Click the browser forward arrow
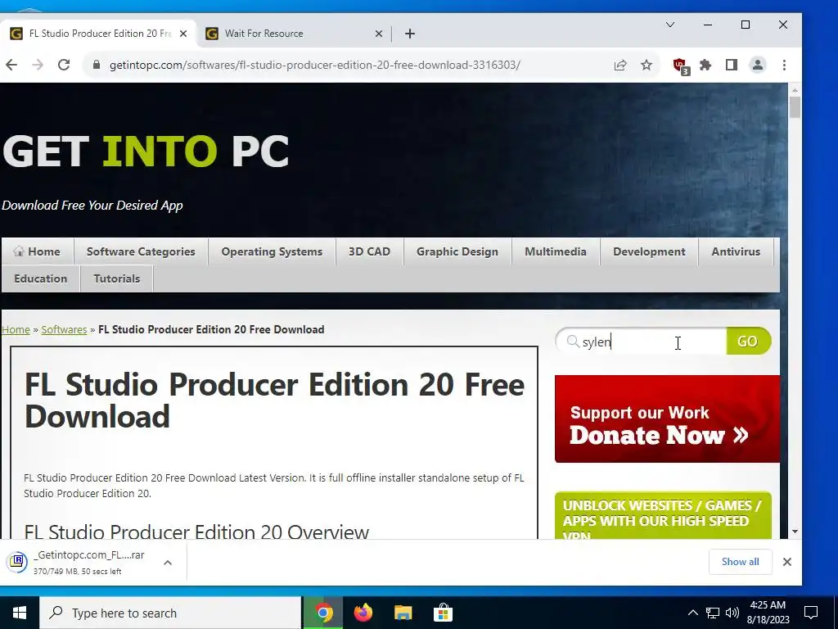Viewport: 838px width, 629px height. [38, 65]
